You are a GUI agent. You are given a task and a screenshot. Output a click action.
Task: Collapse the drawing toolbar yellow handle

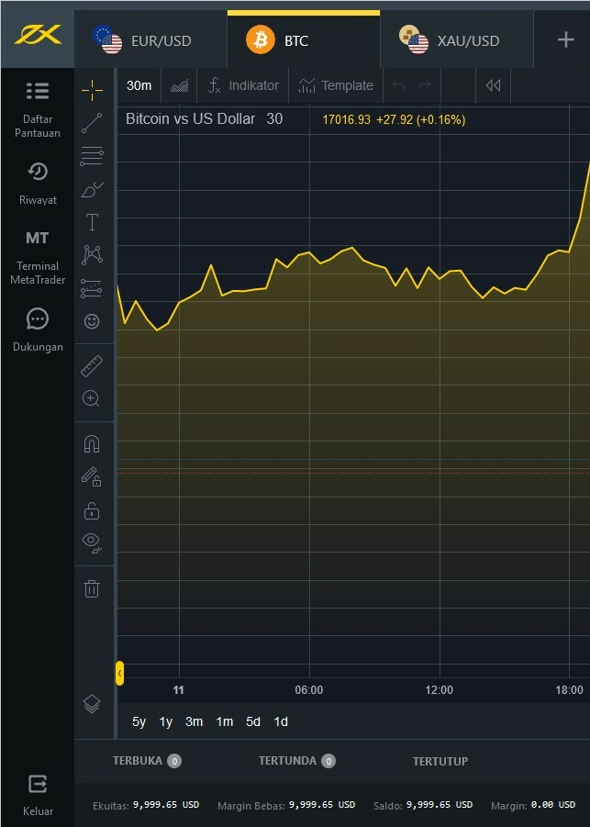click(x=119, y=674)
